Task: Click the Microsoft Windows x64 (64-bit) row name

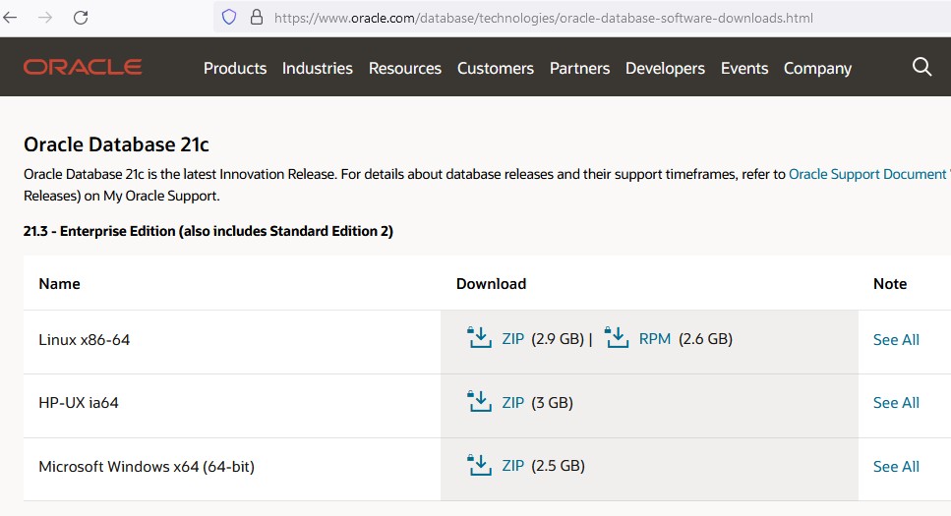Action: 147,466
